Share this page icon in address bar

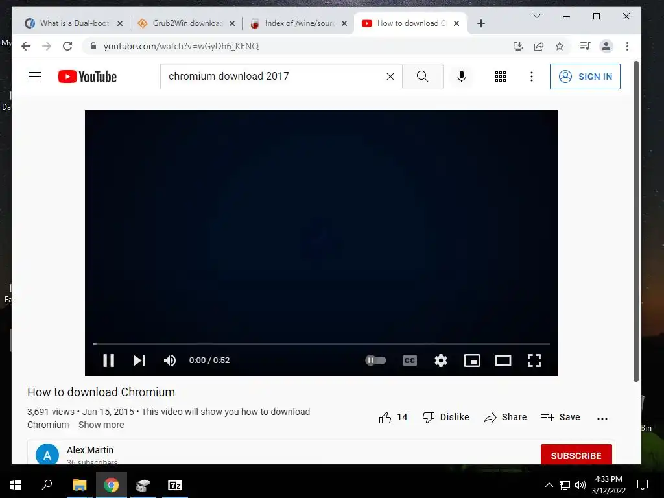[539, 46]
